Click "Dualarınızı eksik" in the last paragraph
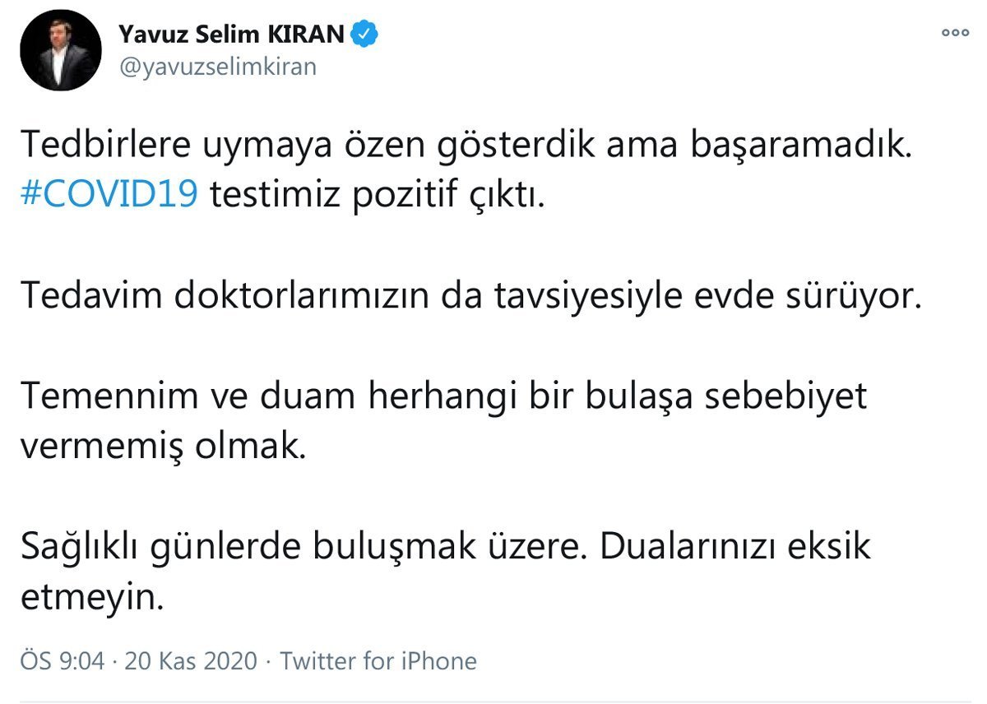This screenshot has width=987, height=704. click(734, 546)
